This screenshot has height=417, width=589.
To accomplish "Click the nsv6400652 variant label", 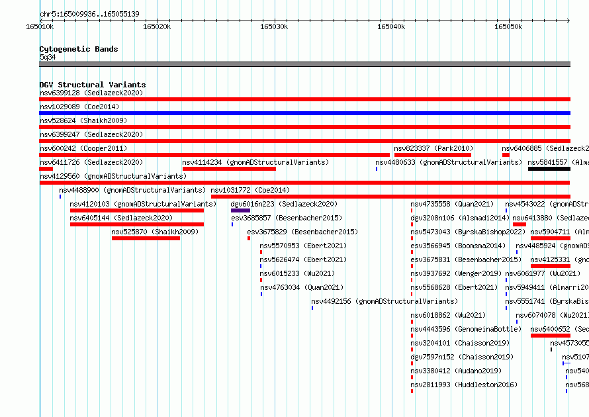I will pyautogui.click(x=559, y=329).
